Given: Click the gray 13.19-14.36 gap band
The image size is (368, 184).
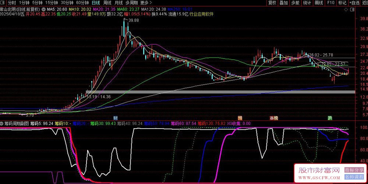Looking at the screenshot, I should click(220, 92).
